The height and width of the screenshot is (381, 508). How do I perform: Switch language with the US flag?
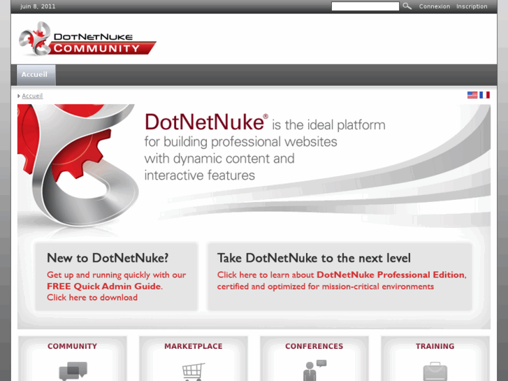[472, 95]
